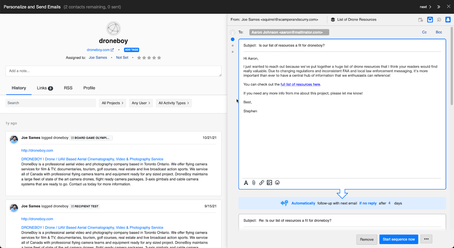The image size is (454, 248).
Task: Toggle the click tracking icon
Action: (x=439, y=20)
